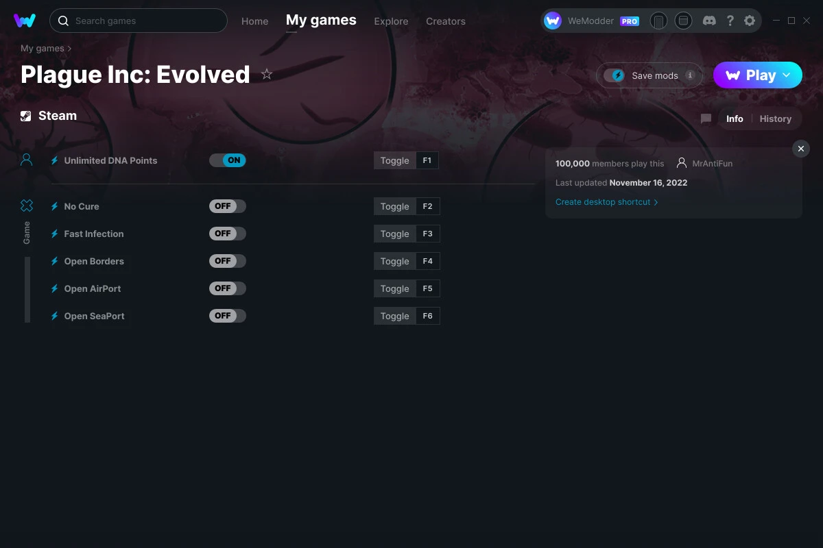The width and height of the screenshot is (823, 548).
Task: Open the Play button dropdown arrow
Action: tap(787, 75)
